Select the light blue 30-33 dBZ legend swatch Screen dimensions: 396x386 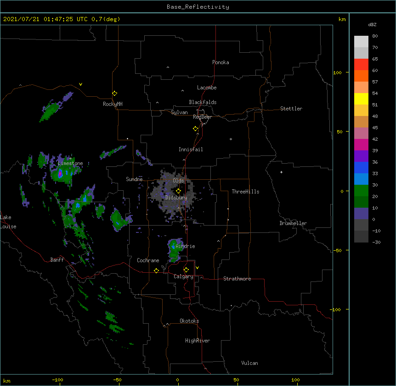(x=361, y=179)
